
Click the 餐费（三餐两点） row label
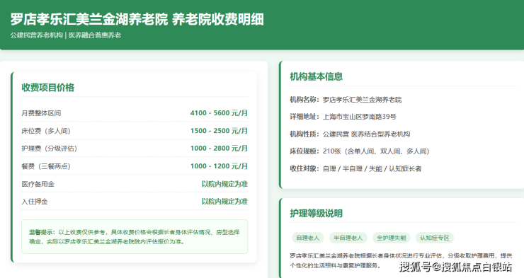click(46, 166)
